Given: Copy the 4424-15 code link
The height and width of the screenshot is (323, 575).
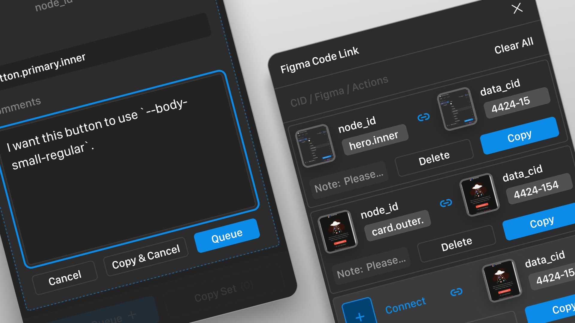Looking at the screenshot, I should (x=520, y=136).
